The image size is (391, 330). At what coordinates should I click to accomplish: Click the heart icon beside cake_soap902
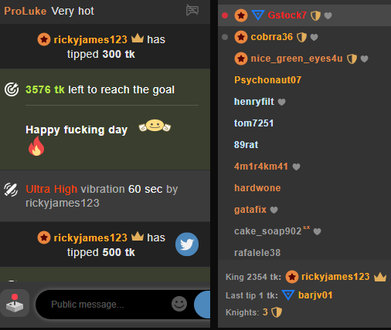317,231
